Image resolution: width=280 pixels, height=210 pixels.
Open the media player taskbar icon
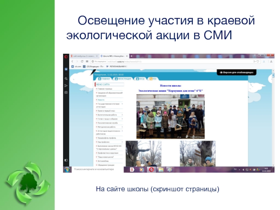(141, 169)
